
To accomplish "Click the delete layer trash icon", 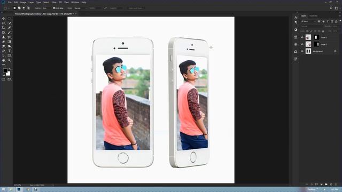I will [x=336, y=185].
